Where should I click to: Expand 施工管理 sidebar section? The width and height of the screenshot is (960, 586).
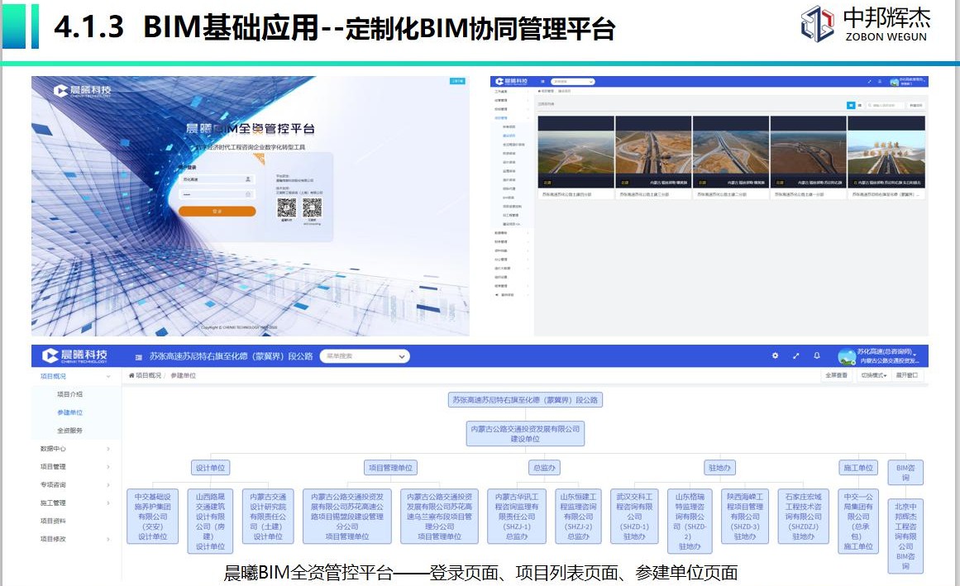75,503
